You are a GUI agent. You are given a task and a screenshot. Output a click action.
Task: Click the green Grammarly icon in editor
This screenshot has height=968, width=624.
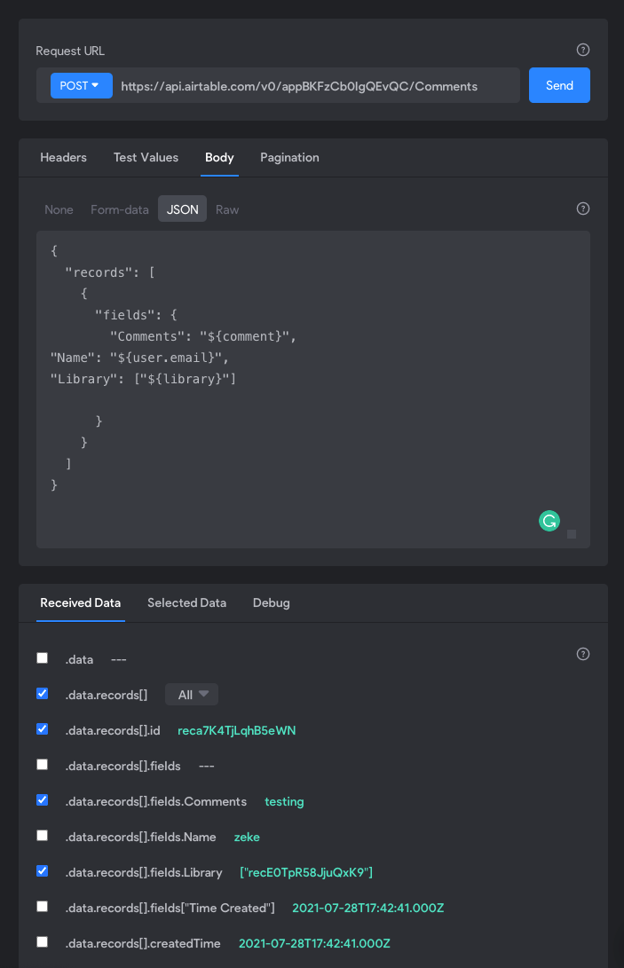549,521
